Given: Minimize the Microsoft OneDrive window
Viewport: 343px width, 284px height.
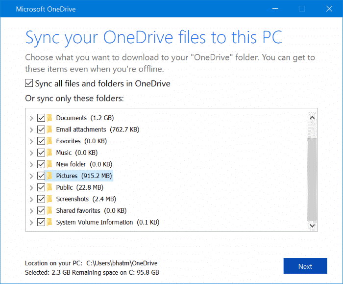Looking at the screenshot, I should [x=275, y=9].
